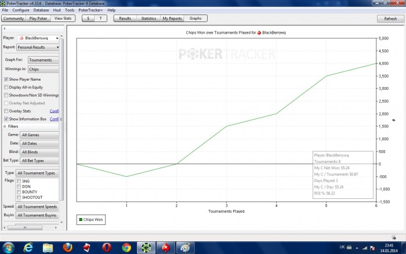Screen dimensions: 406x254
Task: Launch Google Chrome from taskbar
Action: pos(126,248)
